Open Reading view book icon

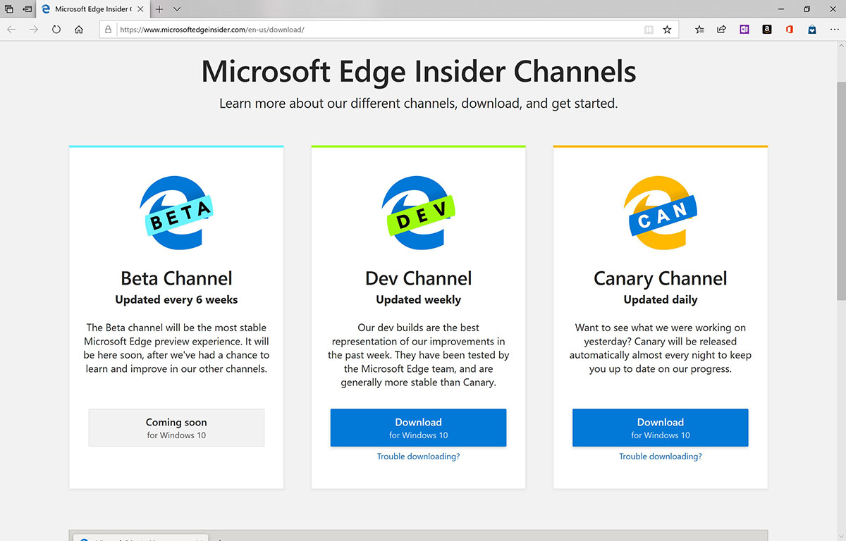(649, 30)
